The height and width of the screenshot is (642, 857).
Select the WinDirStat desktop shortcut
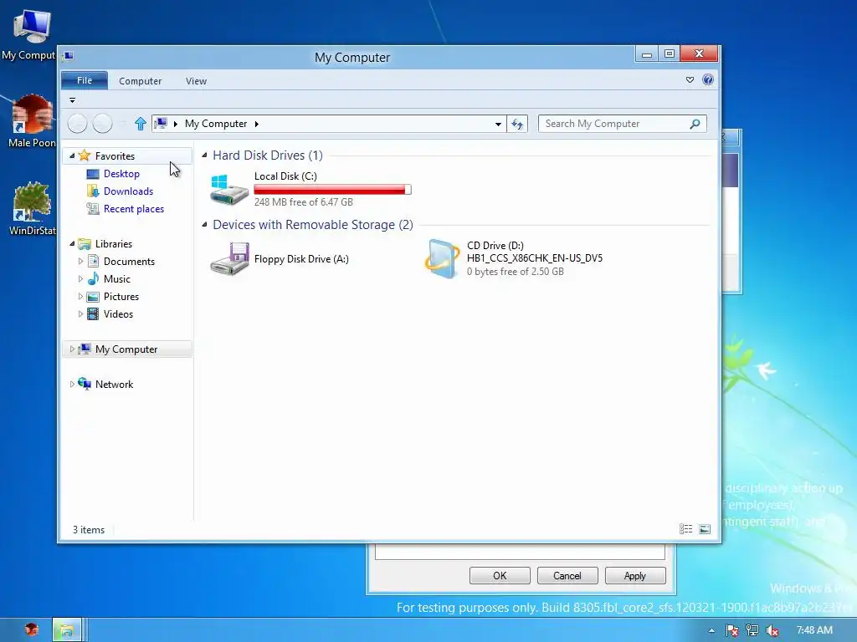pyautogui.click(x=33, y=208)
